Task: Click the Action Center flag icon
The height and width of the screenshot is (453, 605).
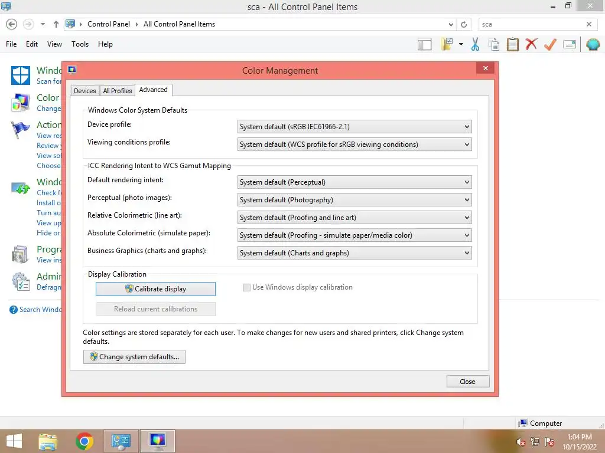Action: point(21,130)
